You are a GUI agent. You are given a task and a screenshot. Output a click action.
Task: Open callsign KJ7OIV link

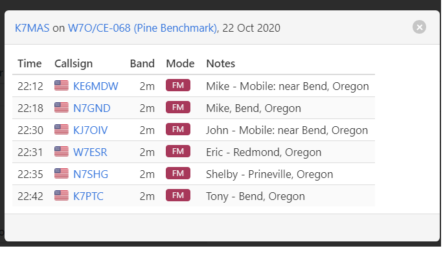91,130
